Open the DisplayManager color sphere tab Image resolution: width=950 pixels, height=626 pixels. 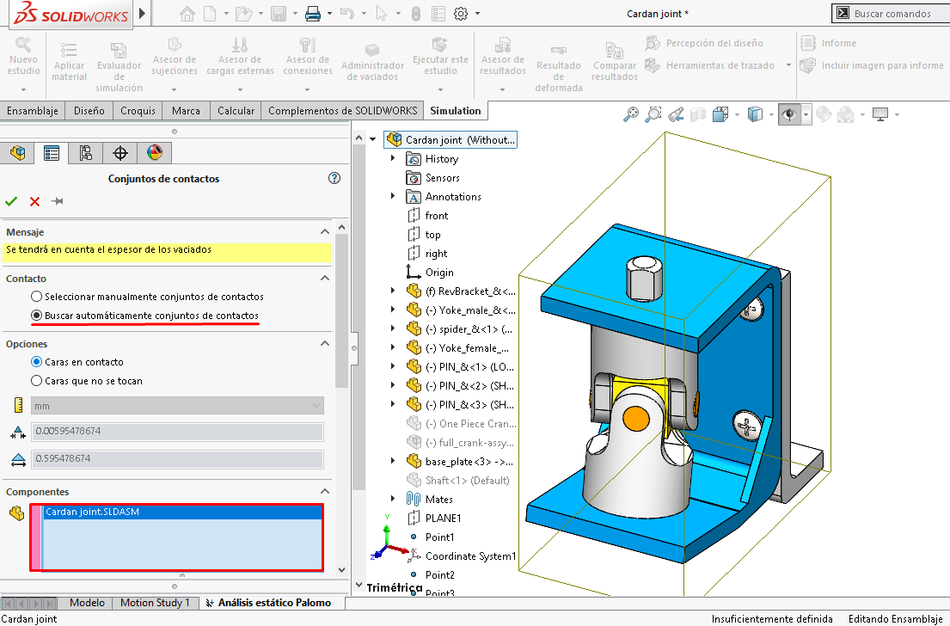[154, 153]
